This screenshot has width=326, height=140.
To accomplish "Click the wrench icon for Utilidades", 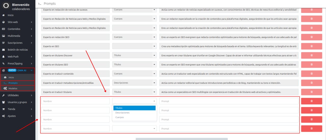I will [3, 95].
